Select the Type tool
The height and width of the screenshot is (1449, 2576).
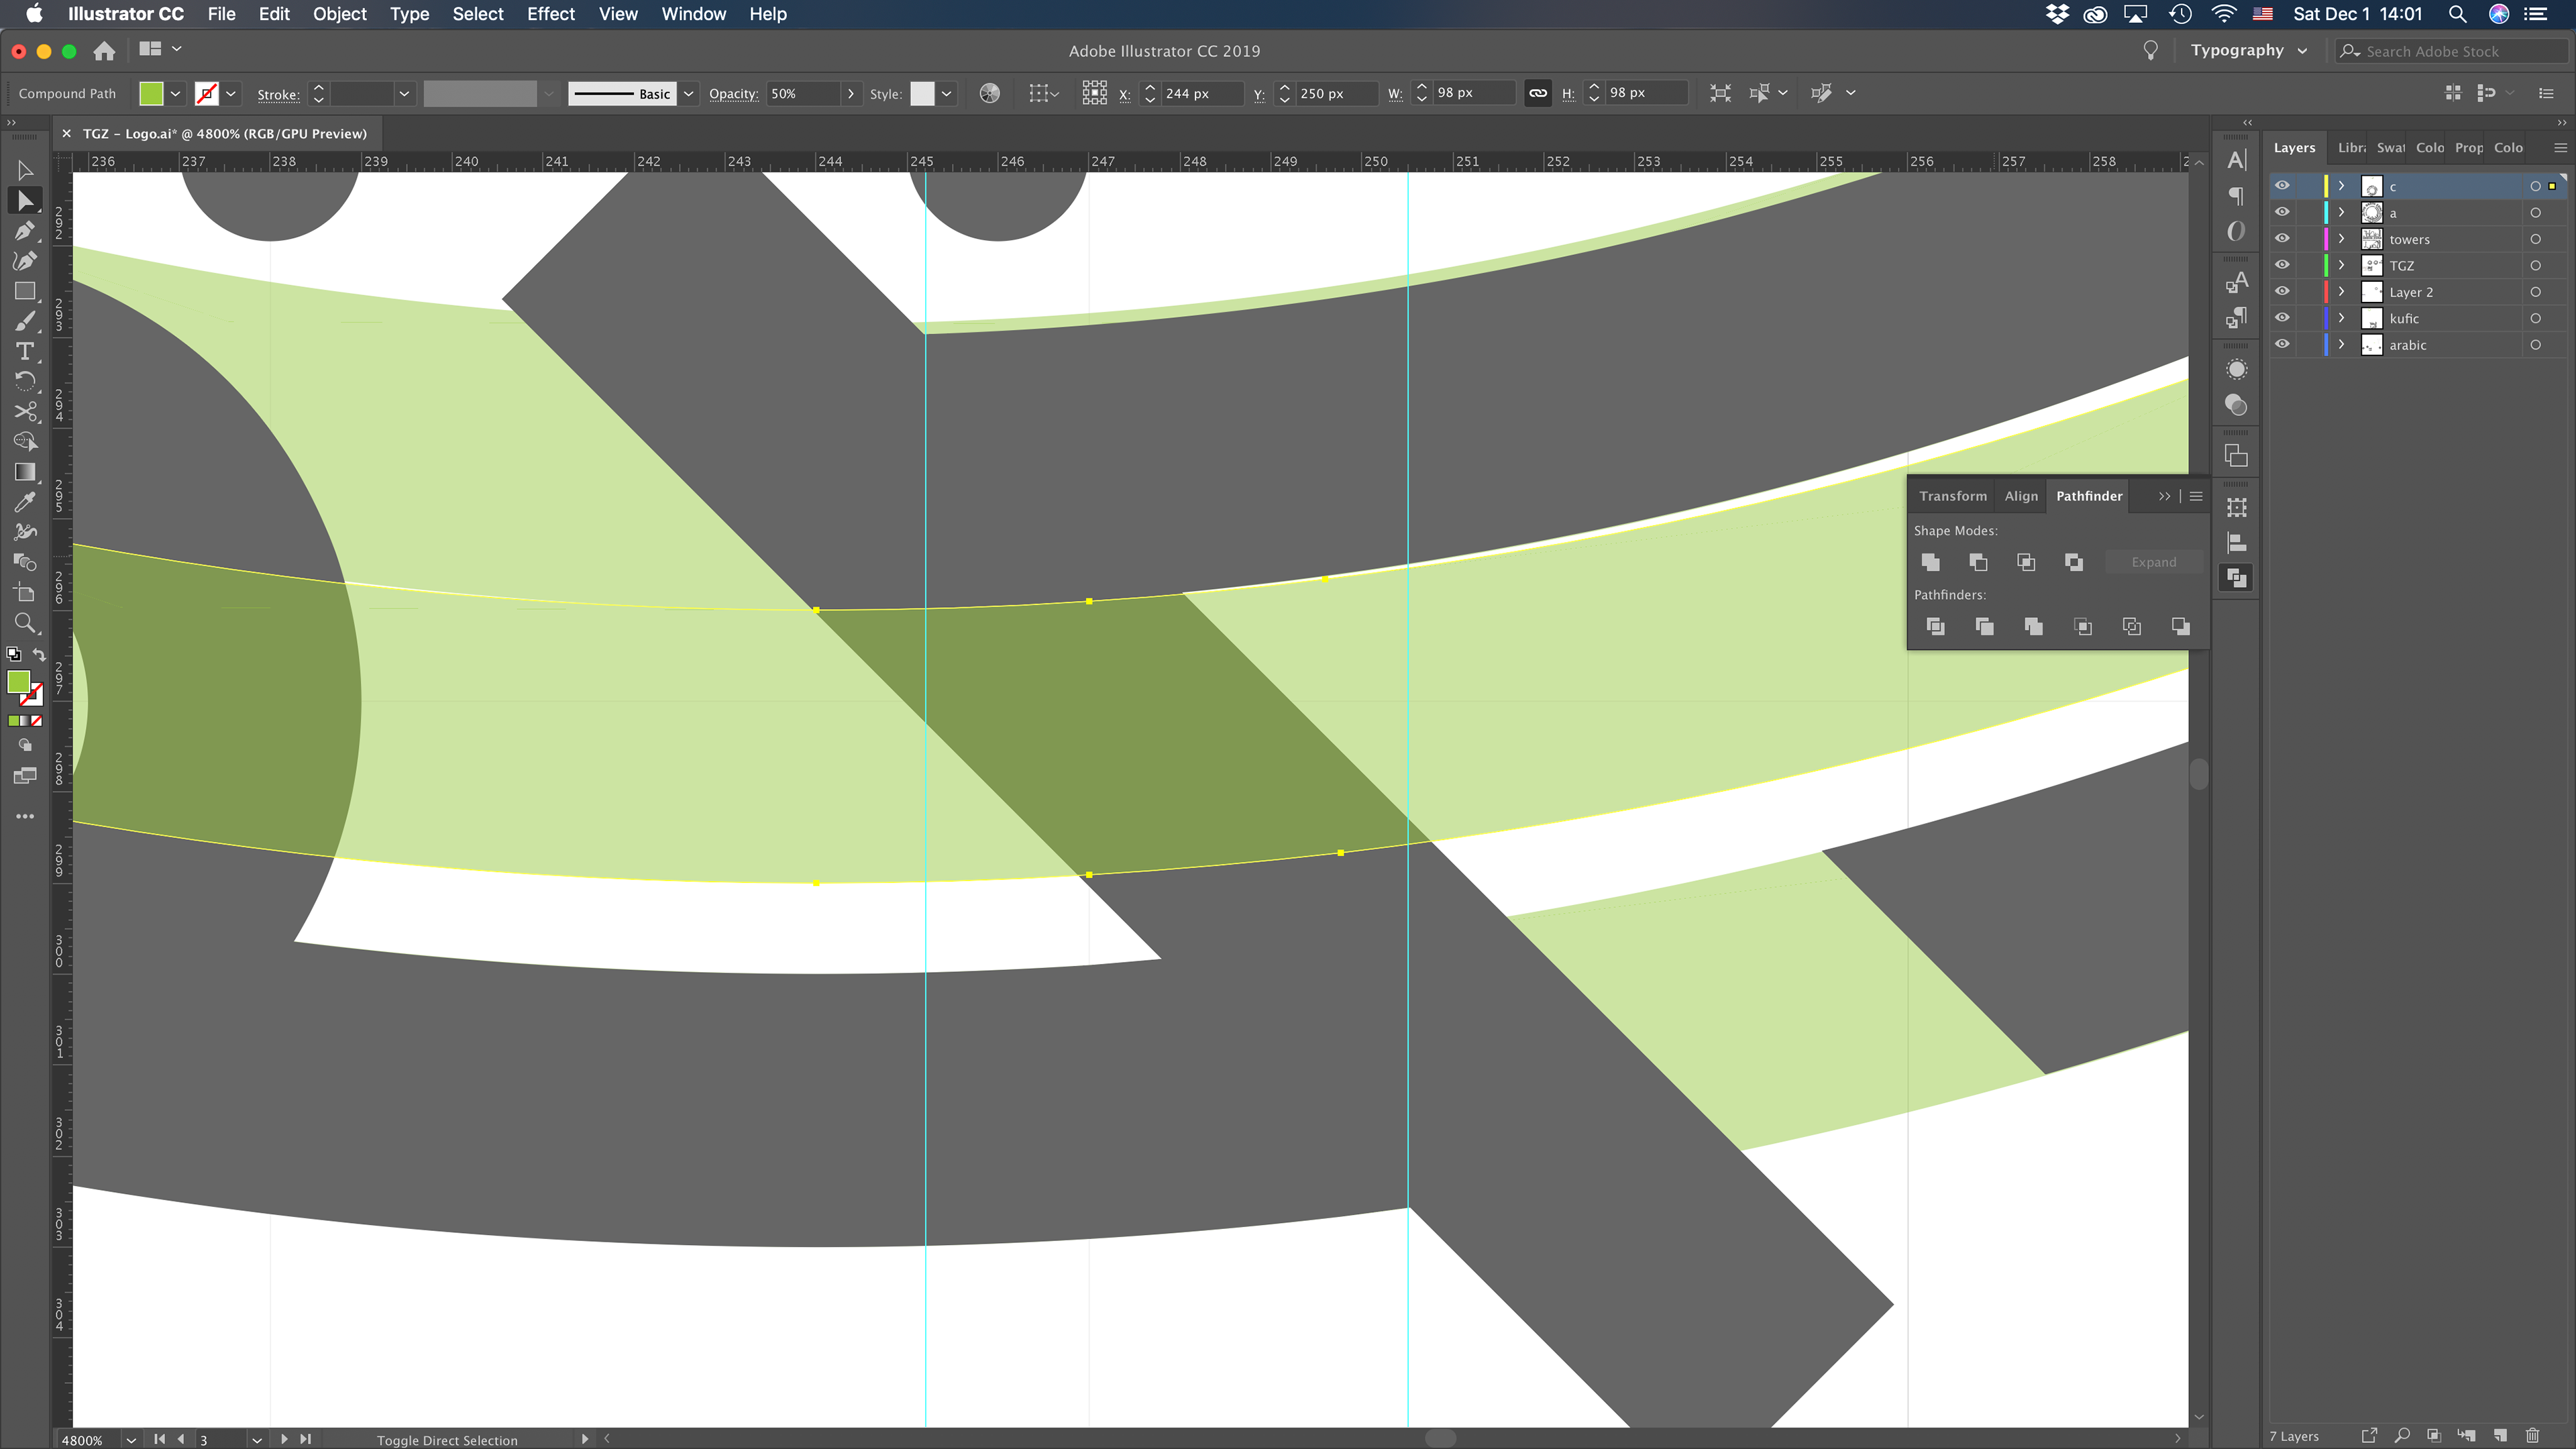[x=25, y=351]
